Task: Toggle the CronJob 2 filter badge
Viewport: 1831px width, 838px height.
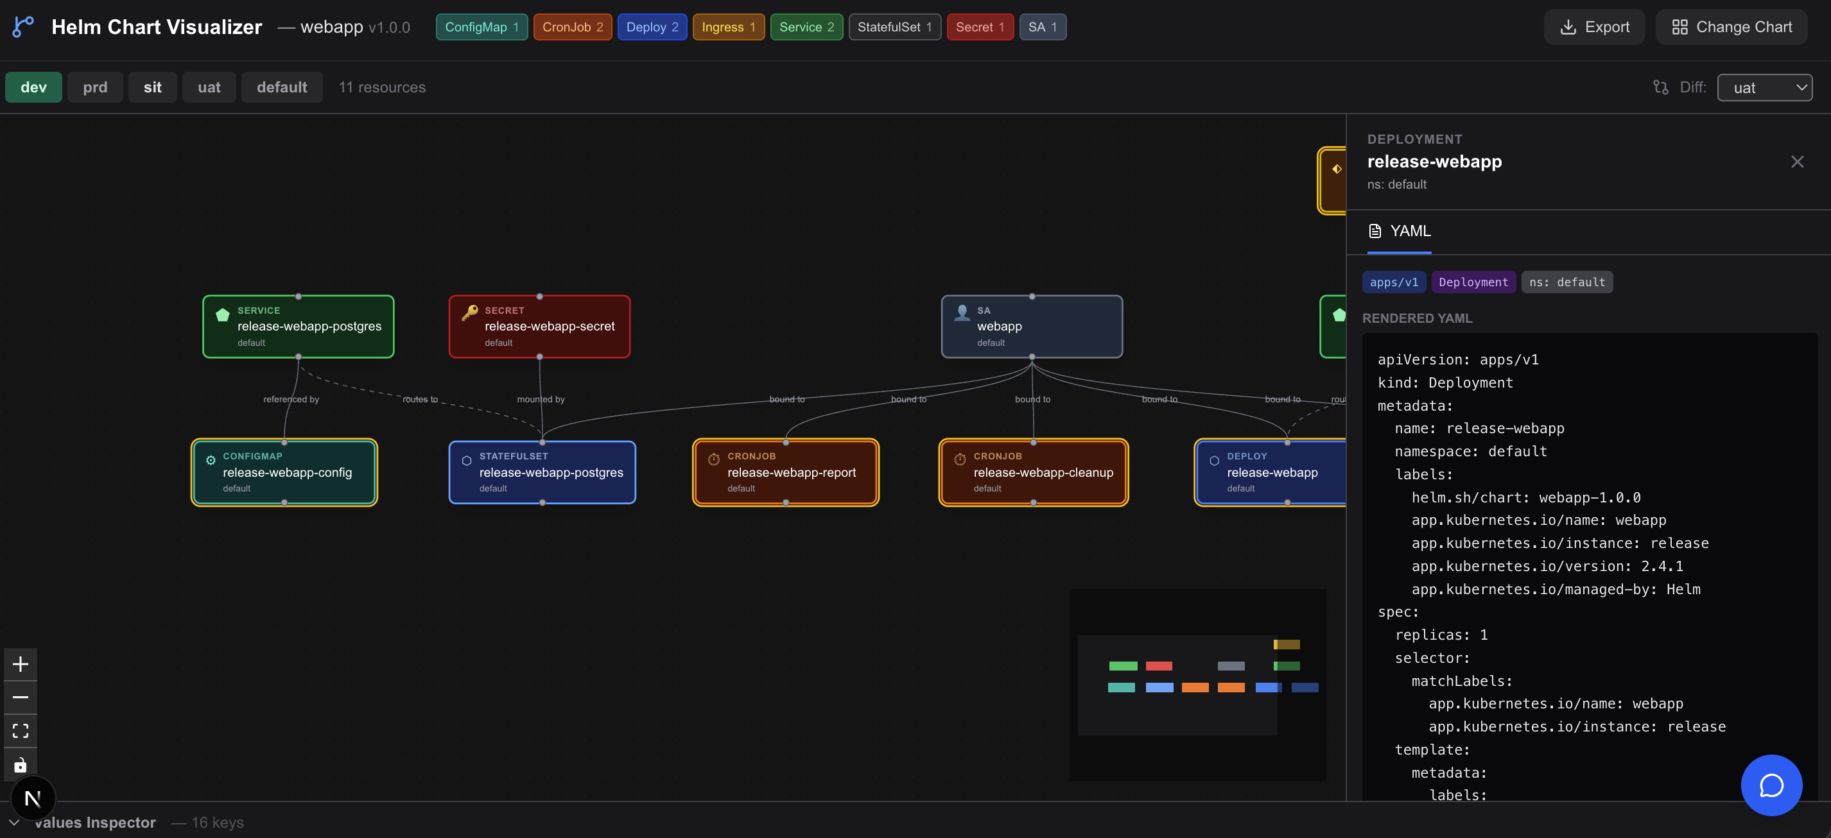Action: [x=572, y=27]
